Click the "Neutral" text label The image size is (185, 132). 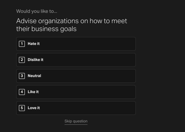(34, 76)
